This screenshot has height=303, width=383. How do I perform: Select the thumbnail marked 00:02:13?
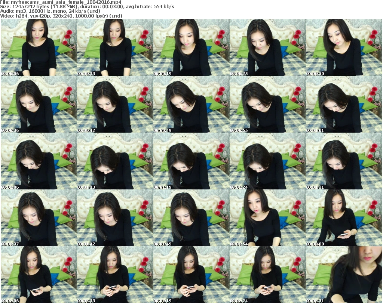click(115, 275)
